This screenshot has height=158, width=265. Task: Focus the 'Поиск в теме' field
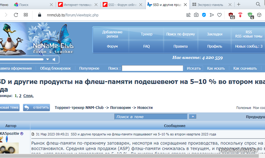[151, 117]
